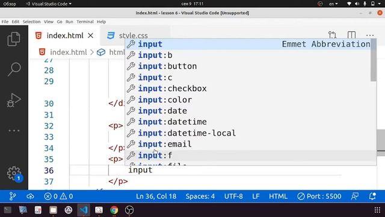385x217 pixels.
Task: Open the clock sep 9 17:11
Action: [x=192, y=4]
